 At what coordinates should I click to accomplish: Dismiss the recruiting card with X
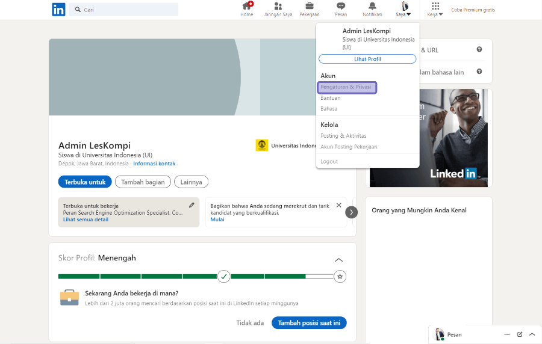click(x=338, y=205)
